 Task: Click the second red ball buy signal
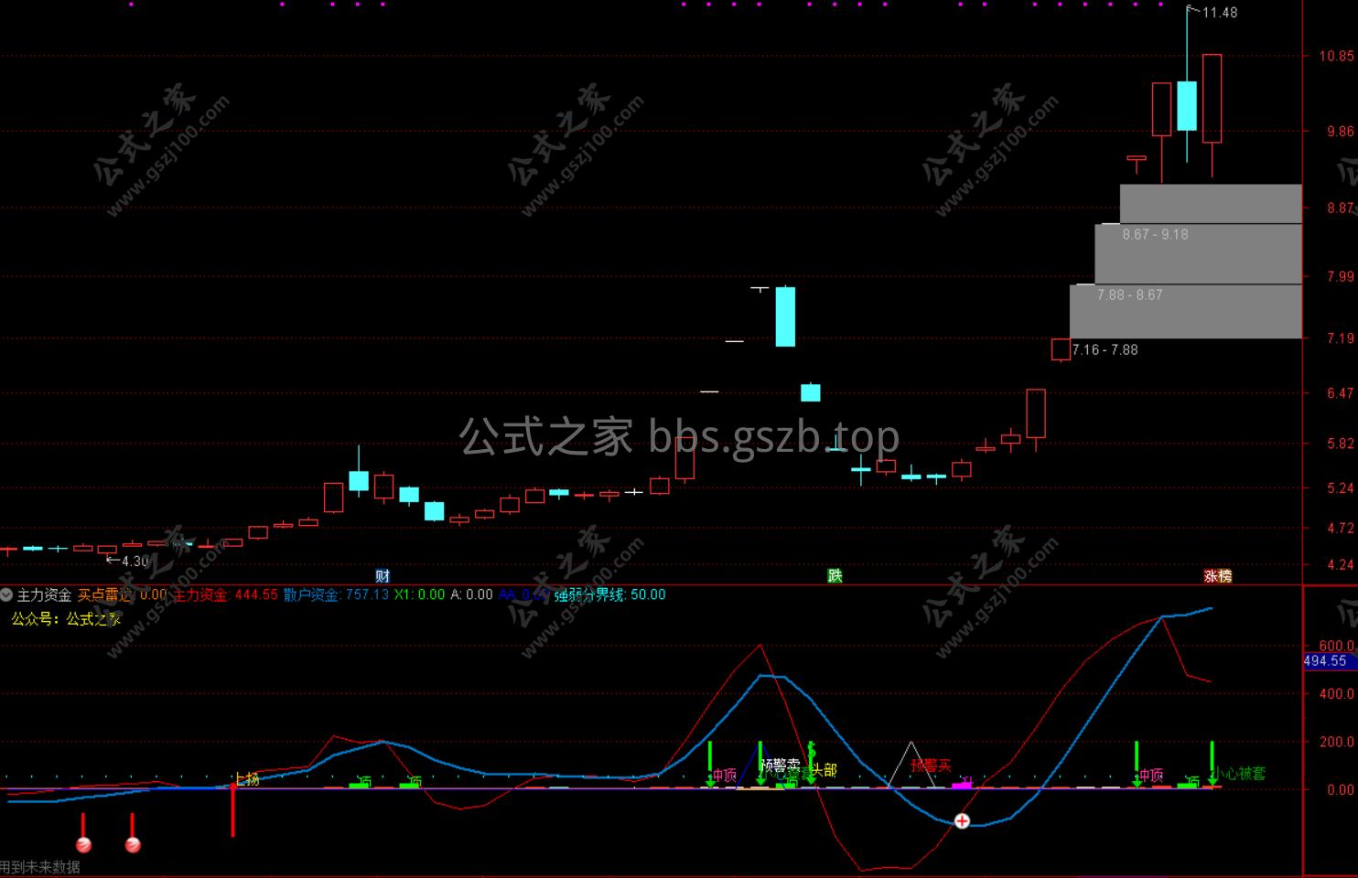pos(133,845)
